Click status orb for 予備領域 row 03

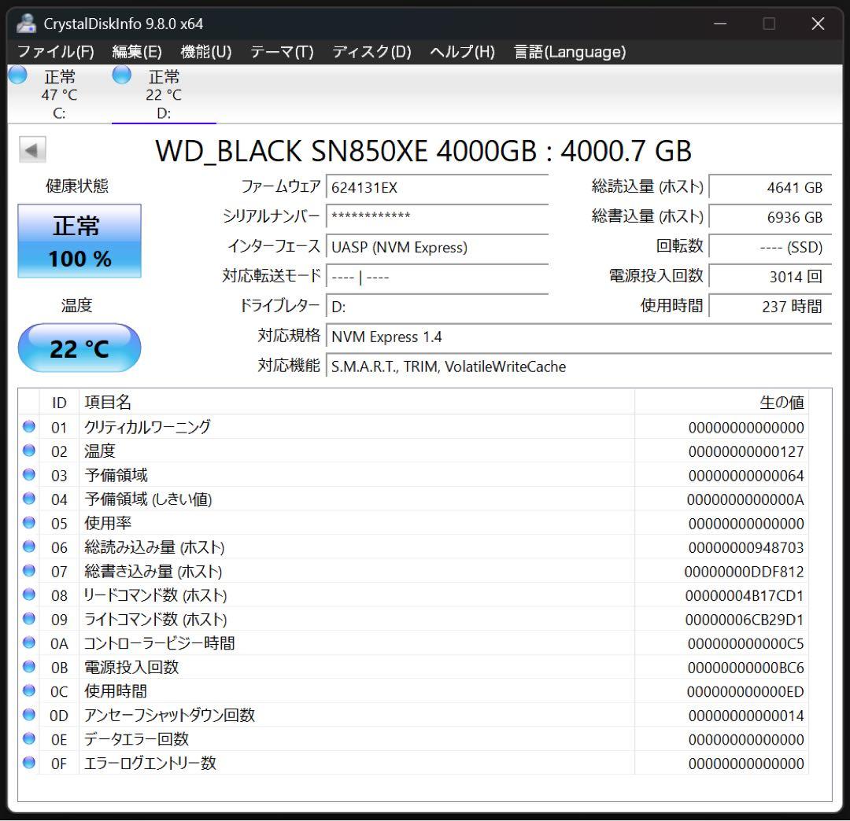click(29, 475)
